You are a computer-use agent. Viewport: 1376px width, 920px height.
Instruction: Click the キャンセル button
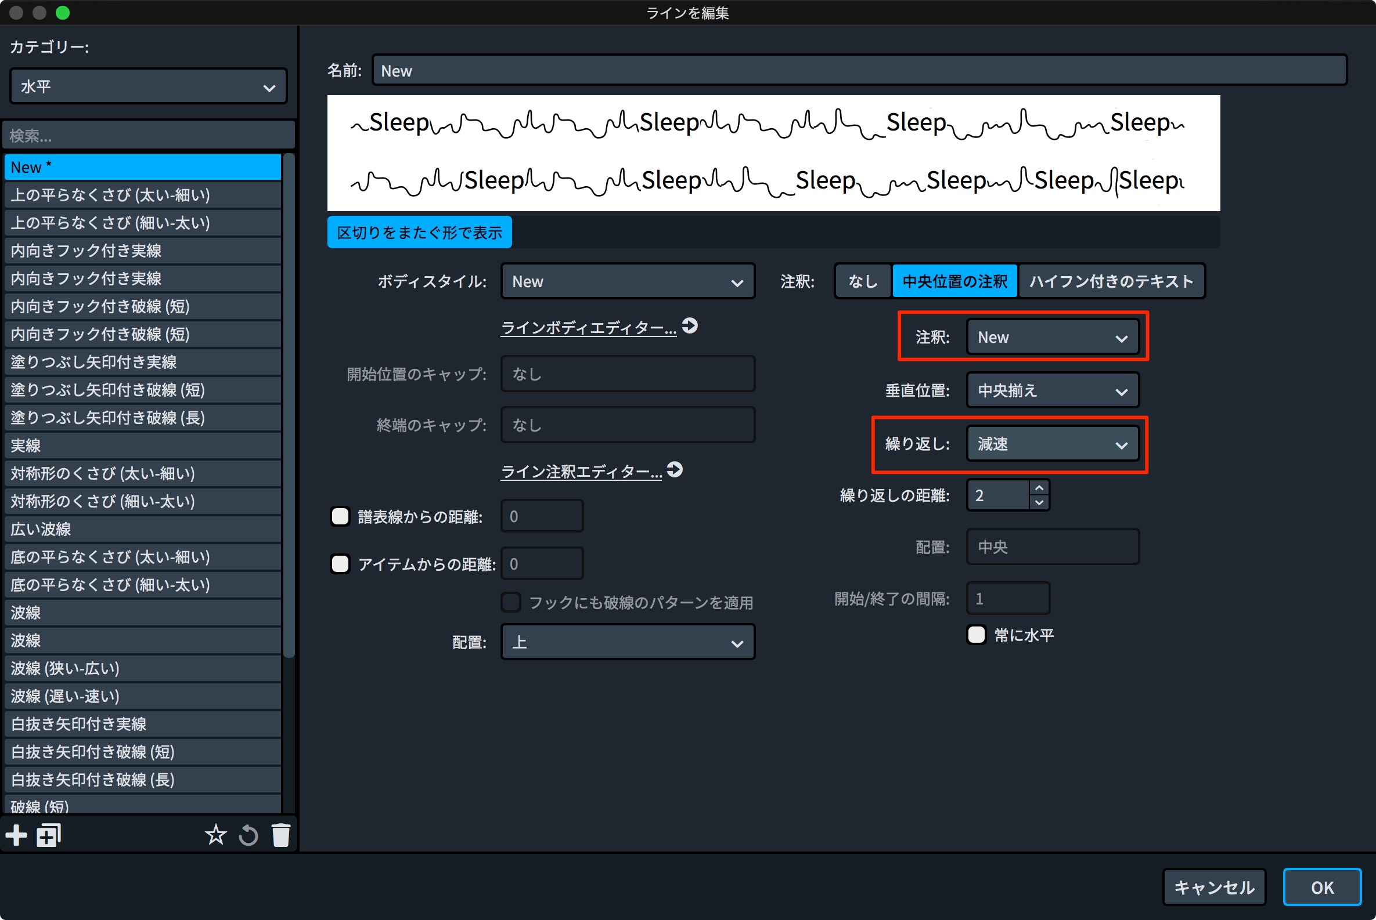[1214, 887]
